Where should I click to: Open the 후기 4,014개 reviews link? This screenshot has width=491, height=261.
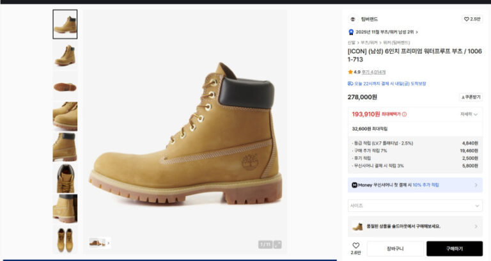[375, 72]
